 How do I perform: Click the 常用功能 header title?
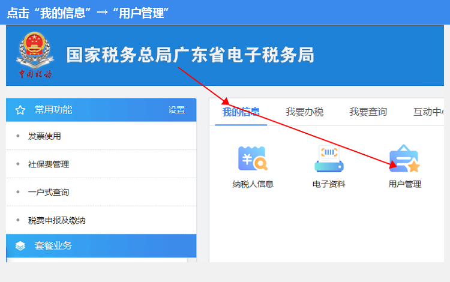coord(53,110)
